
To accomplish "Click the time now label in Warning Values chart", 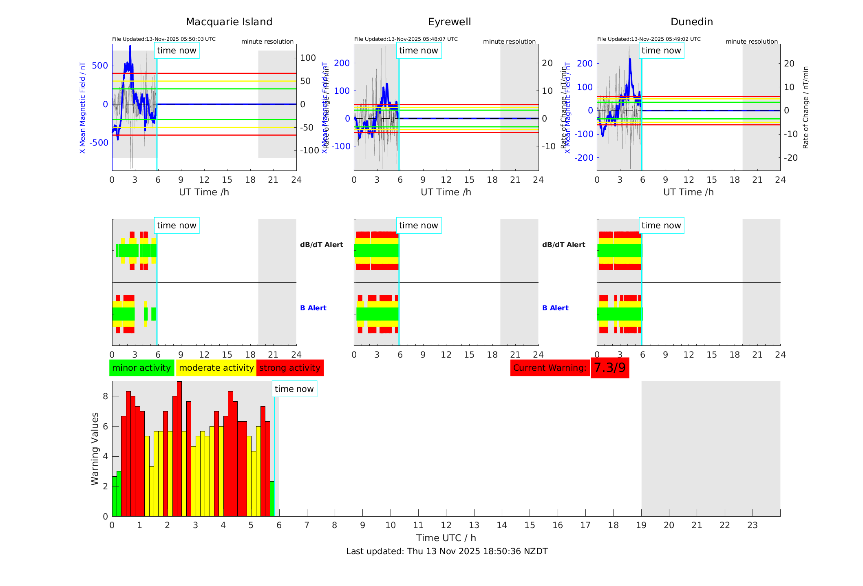I will (294, 389).
